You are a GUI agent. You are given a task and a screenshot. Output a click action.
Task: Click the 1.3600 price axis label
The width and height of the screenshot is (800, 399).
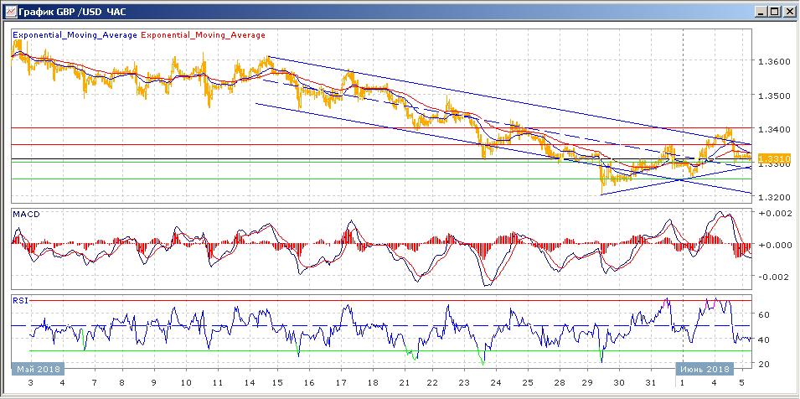(x=772, y=61)
